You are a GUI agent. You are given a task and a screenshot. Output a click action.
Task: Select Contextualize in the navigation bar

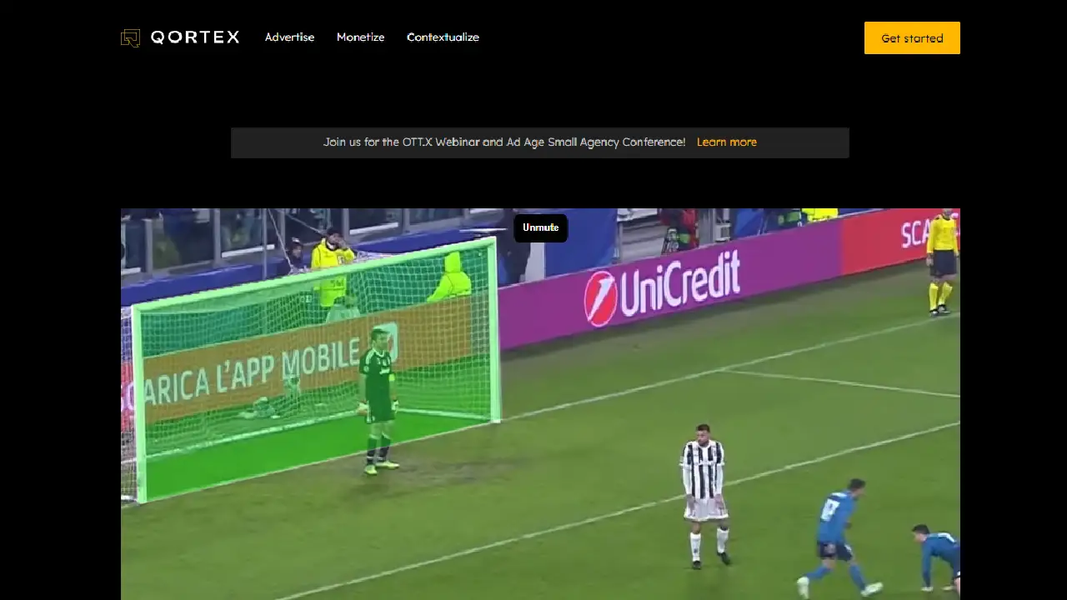443,37
